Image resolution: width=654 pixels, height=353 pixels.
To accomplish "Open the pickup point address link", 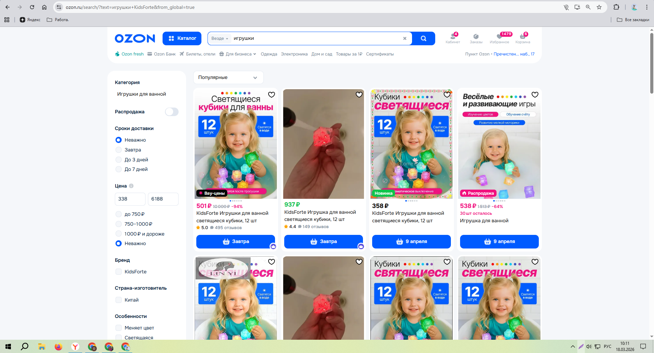I will pos(514,54).
